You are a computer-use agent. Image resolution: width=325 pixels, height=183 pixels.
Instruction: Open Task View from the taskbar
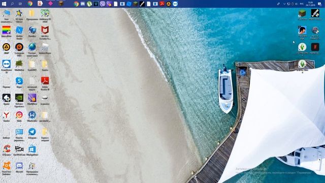[x=20, y=4]
